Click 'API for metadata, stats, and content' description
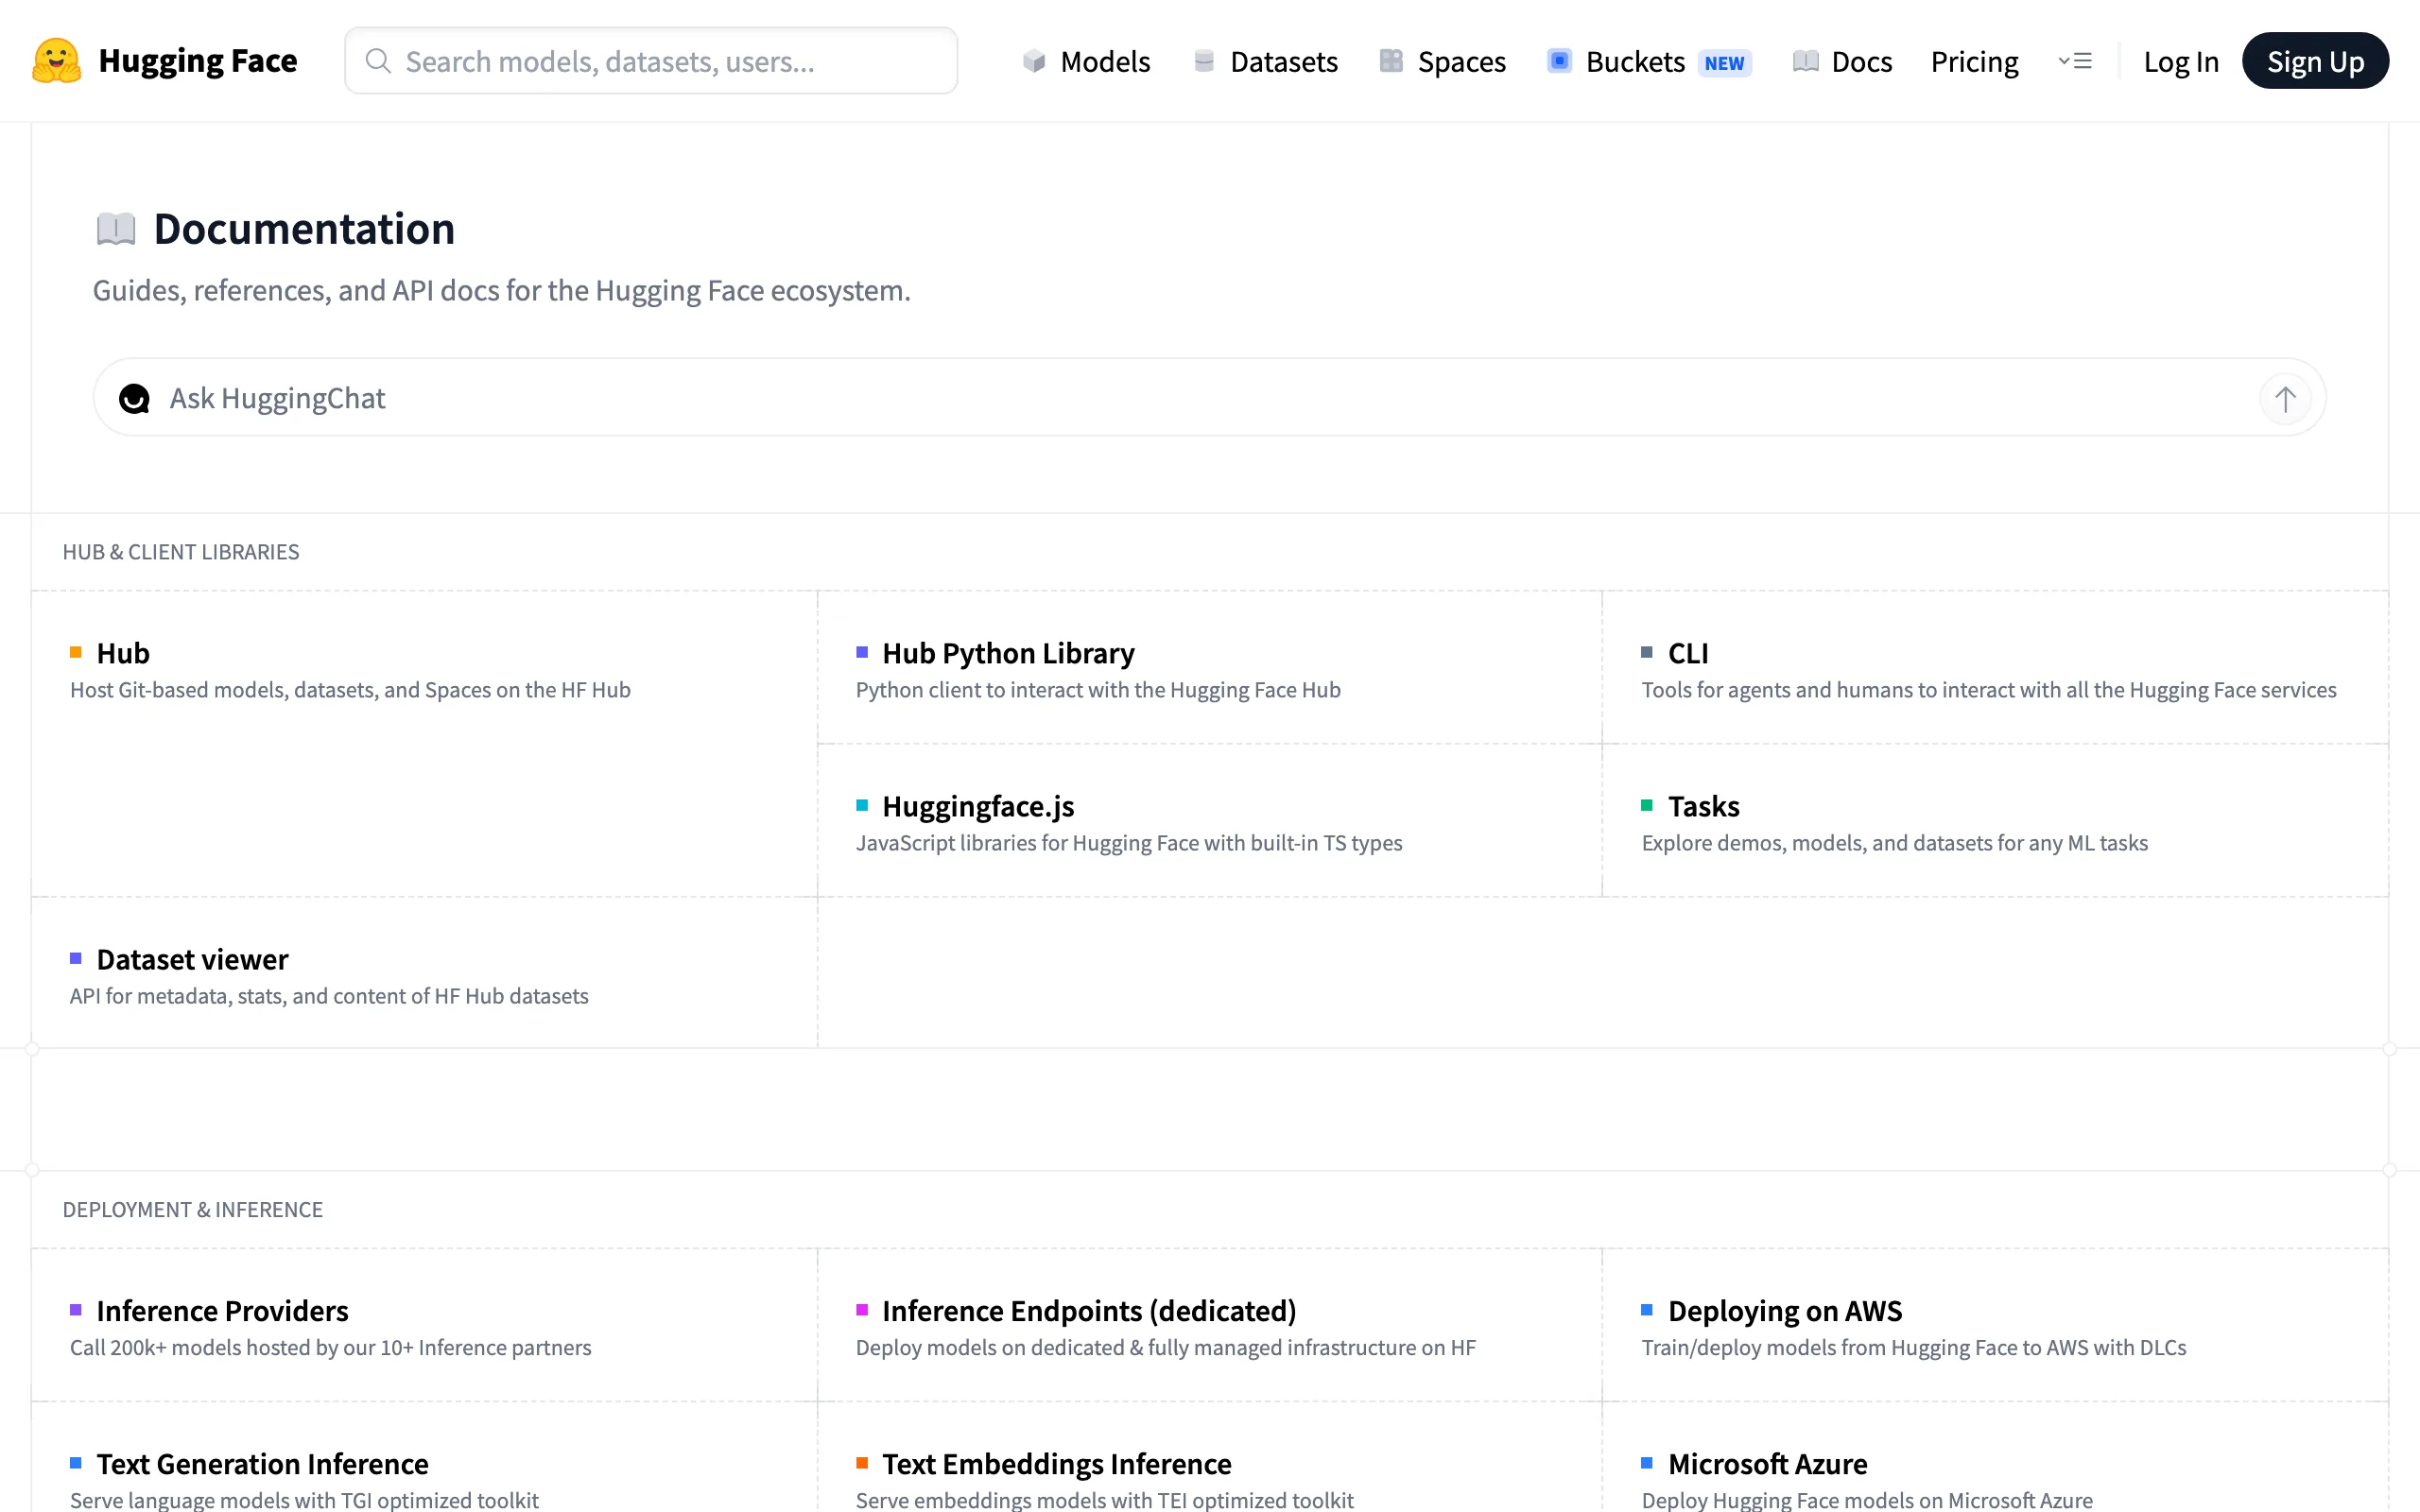This screenshot has height=1512, width=2420. tap(329, 996)
